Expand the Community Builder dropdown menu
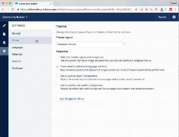 tap(15, 17)
